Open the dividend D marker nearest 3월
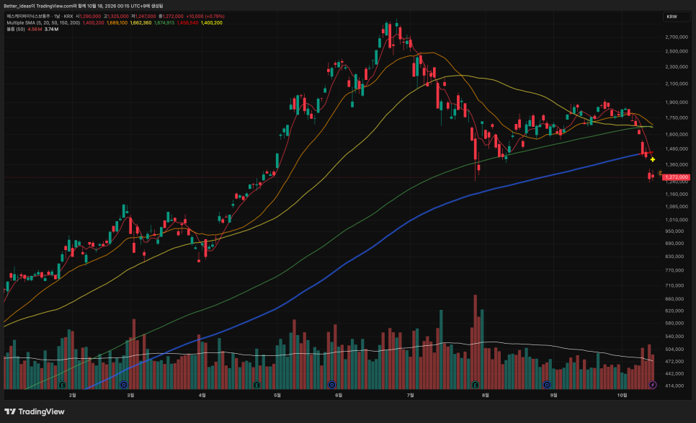Image resolution: width=696 pixels, height=423 pixels. 124,385
